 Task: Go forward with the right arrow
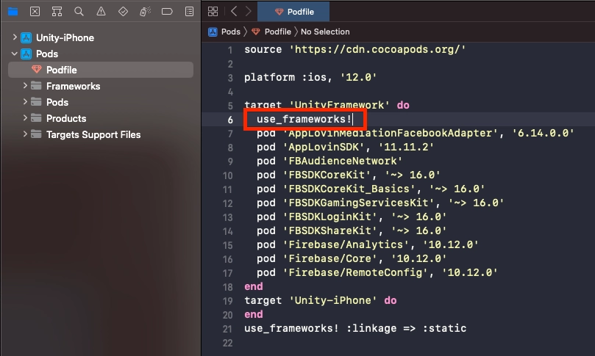[x=248, y=11]
